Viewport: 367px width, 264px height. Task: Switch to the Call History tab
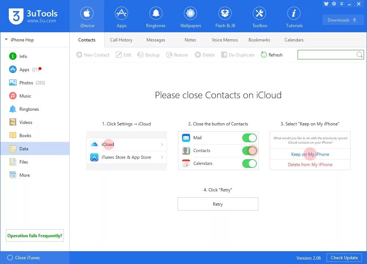[x=121, y=40]
